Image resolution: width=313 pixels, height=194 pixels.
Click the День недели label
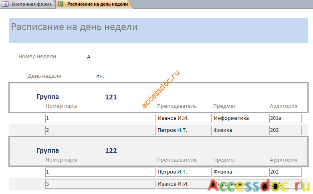(44, 76)
